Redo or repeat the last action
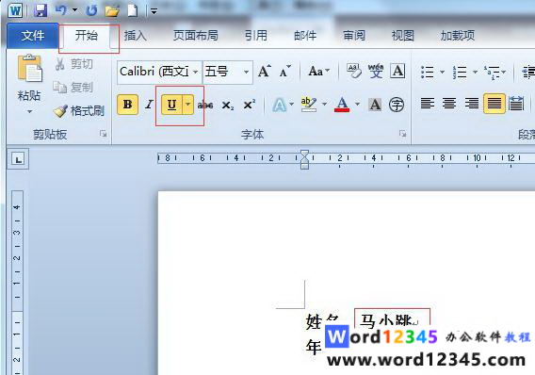The height and width of the screenshot is (375, 535). tap(91, 10)
